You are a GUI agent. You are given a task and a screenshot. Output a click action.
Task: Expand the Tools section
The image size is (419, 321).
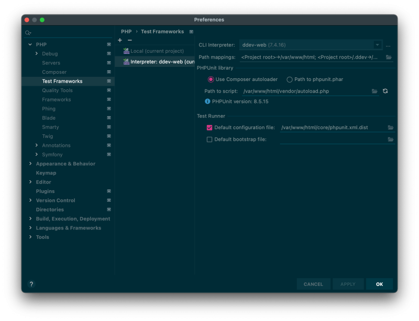(30, 237)
